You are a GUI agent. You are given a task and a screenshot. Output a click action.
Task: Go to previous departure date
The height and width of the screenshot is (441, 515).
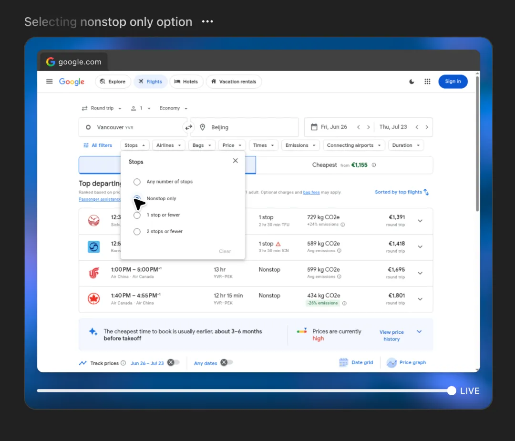pyautogui.click(x=358, y=127)
